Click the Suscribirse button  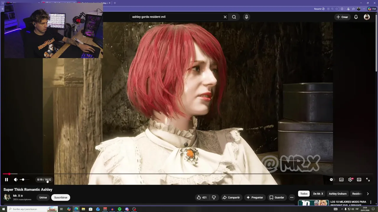coord(61,198)
